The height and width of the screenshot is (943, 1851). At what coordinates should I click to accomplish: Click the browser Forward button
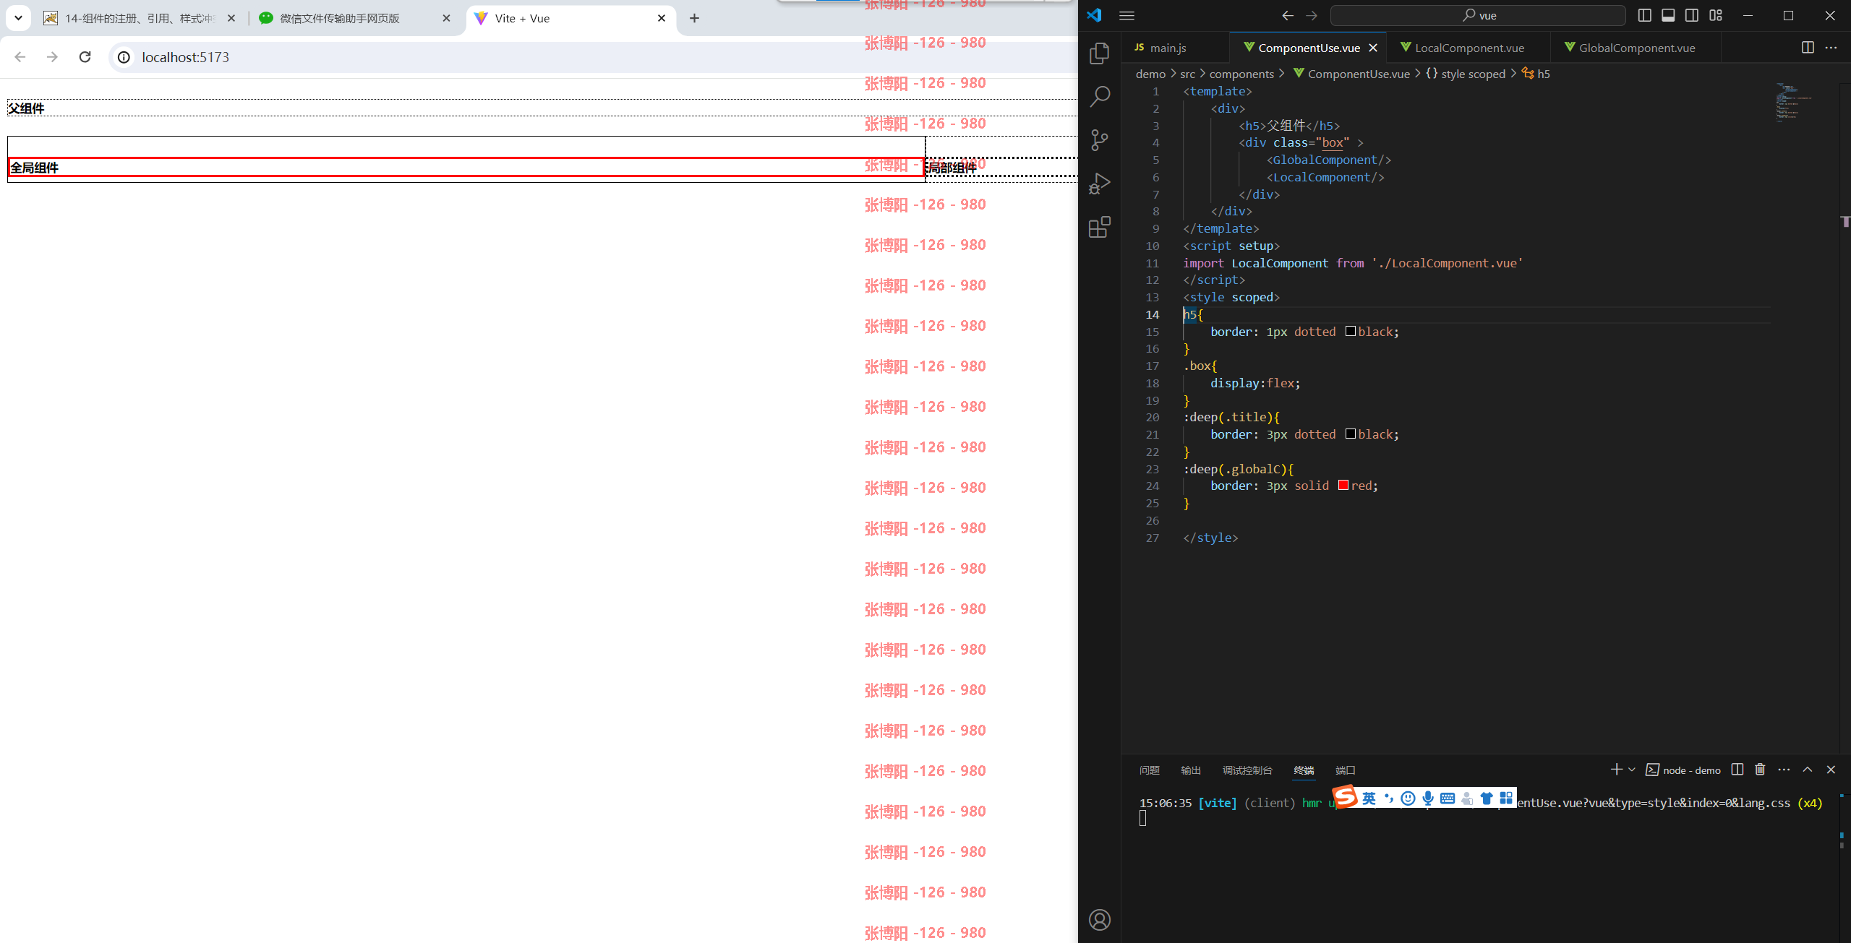click(52, 57)
